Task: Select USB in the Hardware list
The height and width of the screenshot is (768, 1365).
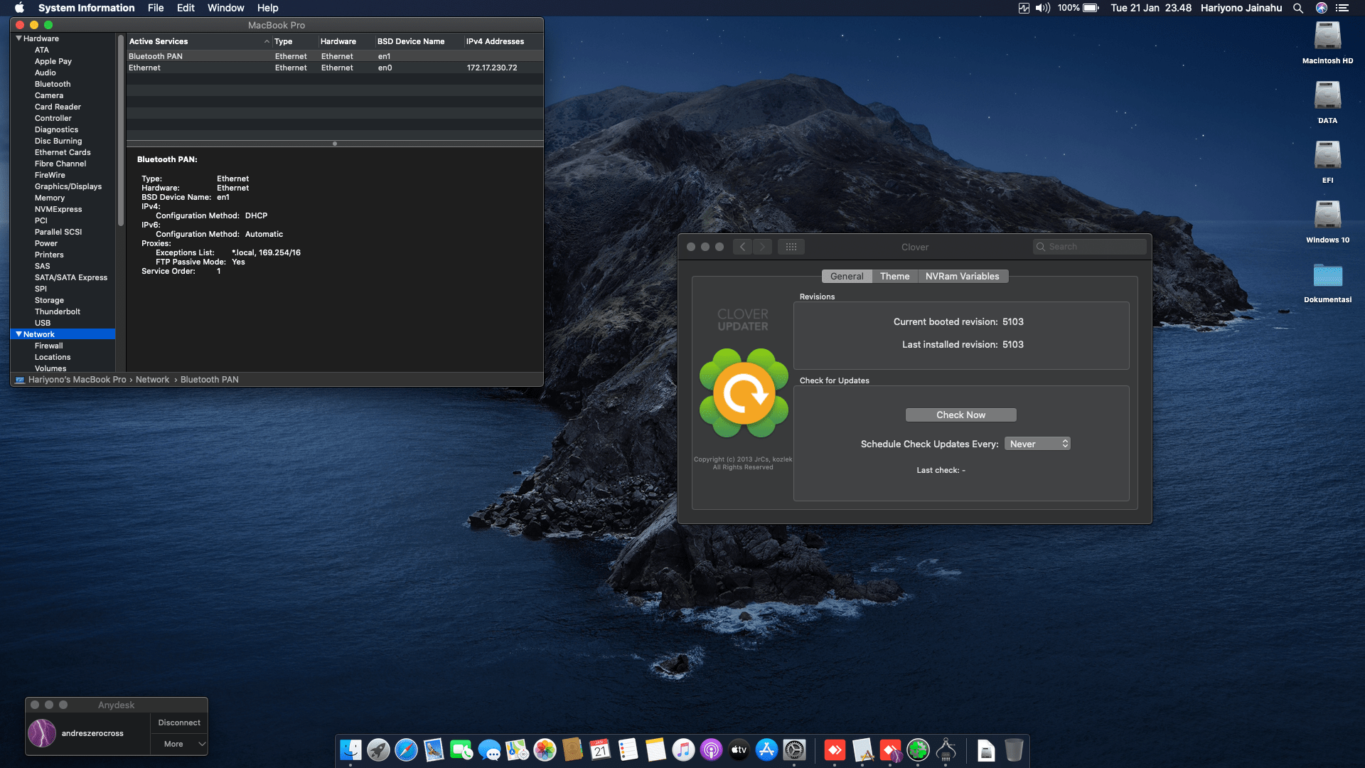Action: pyautogui.click(x=43, y=323)
